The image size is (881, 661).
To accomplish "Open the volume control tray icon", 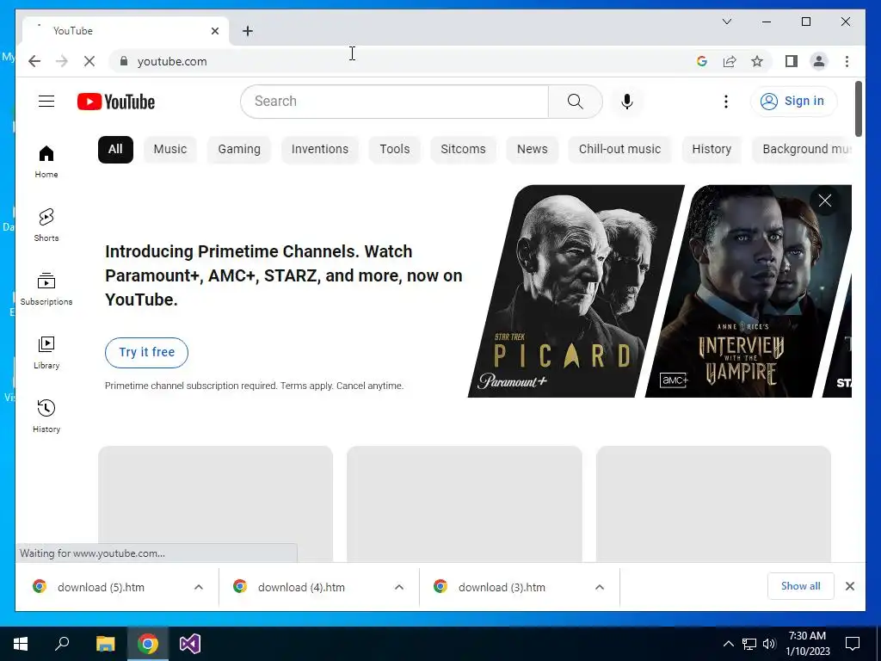I will click(x=769, y=644).
